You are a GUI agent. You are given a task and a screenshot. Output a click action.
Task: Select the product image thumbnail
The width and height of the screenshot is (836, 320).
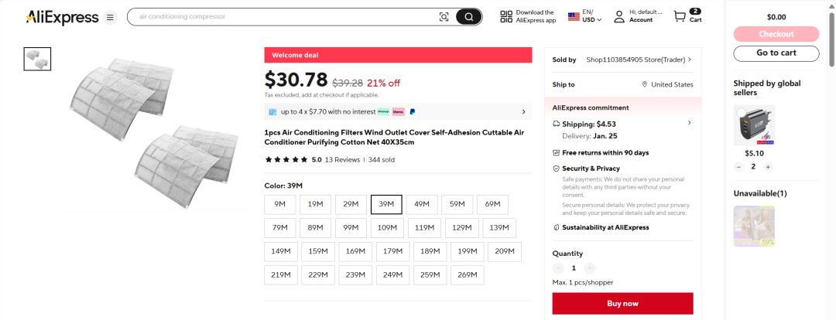[x=37, y=59]
